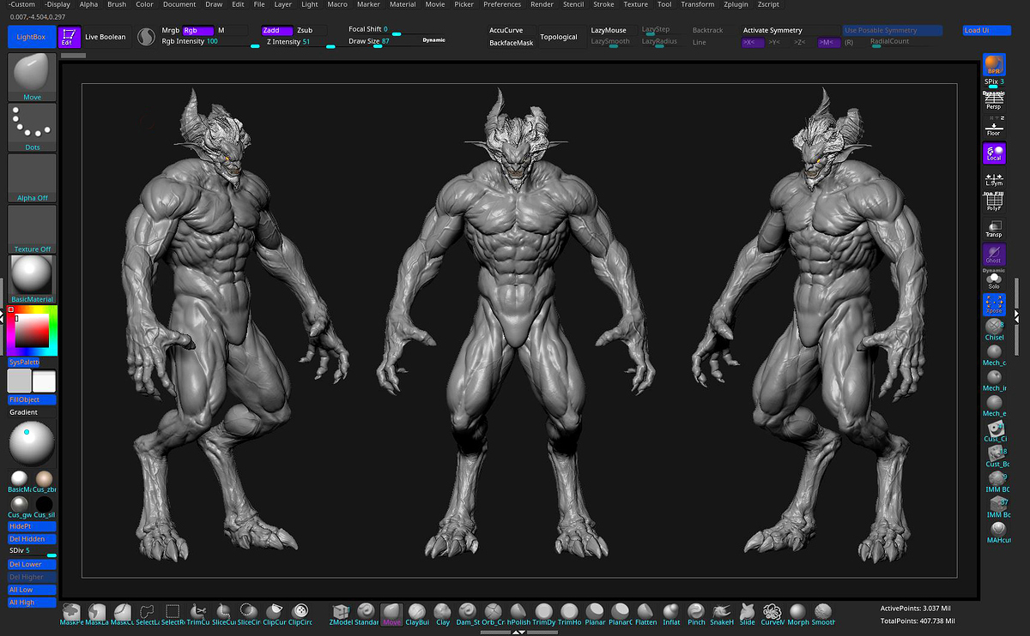Click the BPR render button
1030x636 pixels.
pyautogui.click(x=994, y=64)
